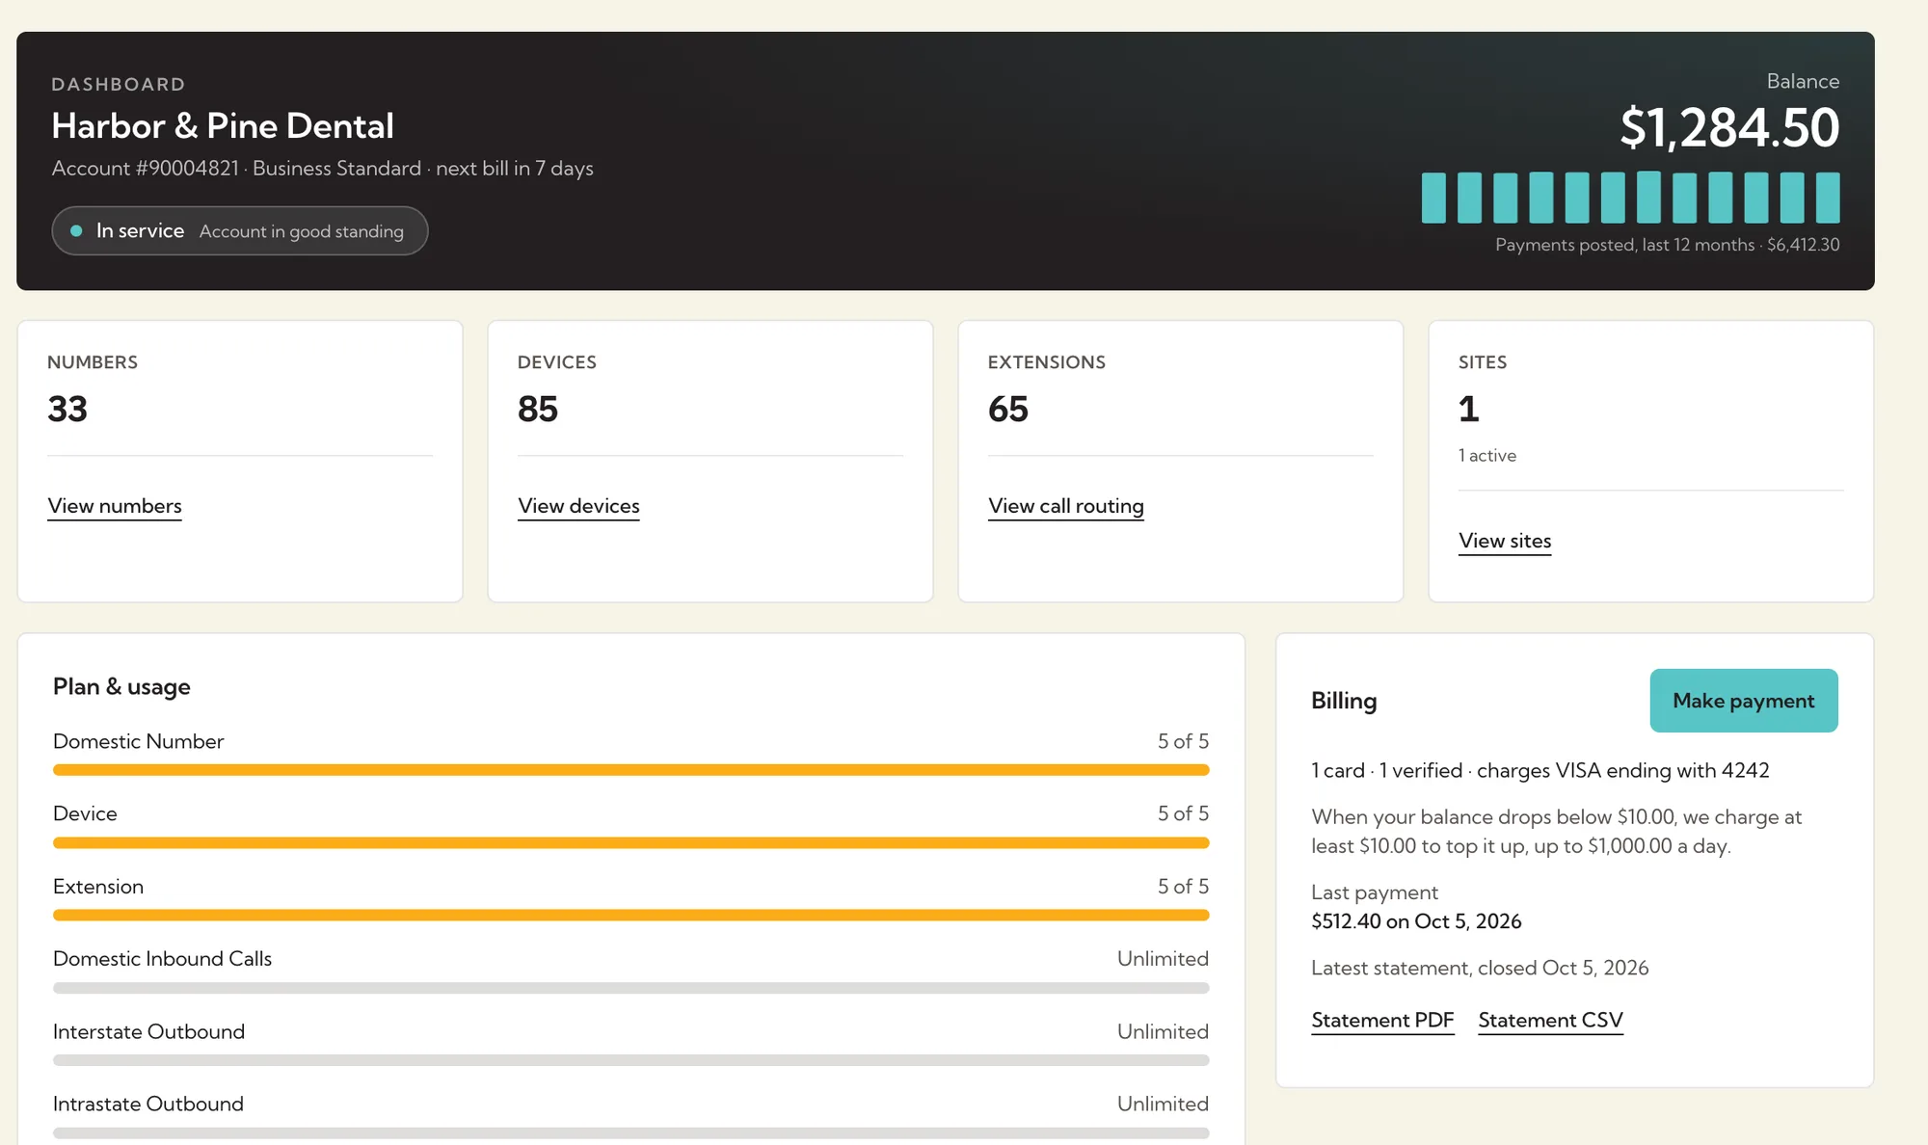Image resolution: width=1928 pixels, height=1145 pixels.
Task: Open the View devices link
Action: (578, 506)
